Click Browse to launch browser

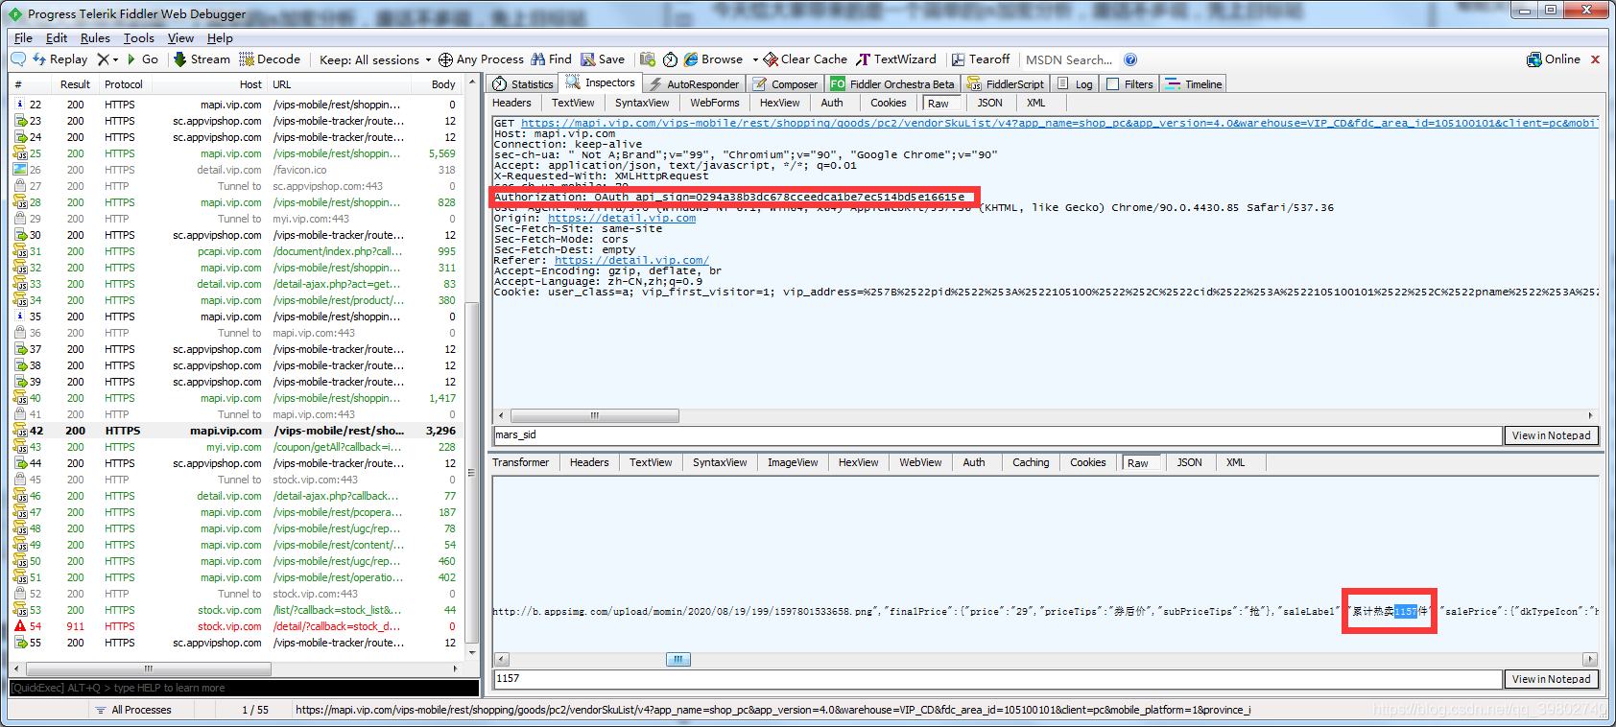tap(713, 59)
